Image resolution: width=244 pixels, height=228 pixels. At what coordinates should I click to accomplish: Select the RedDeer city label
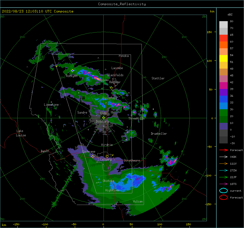coord(115,82)
